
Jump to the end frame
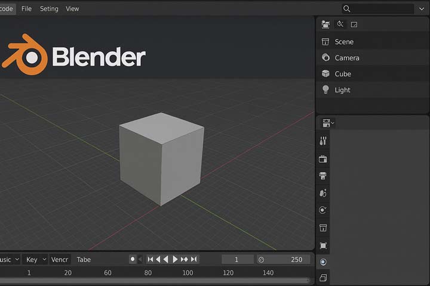point(194,259)
